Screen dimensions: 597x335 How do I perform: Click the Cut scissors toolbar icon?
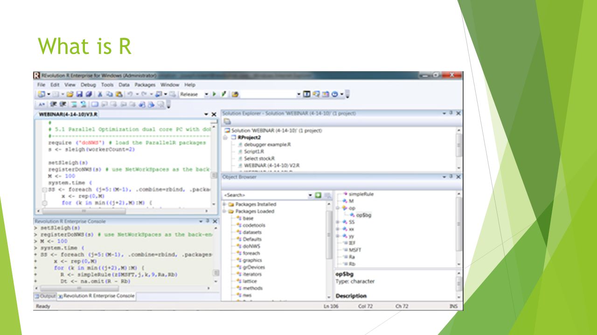click(x=100, y=94)
